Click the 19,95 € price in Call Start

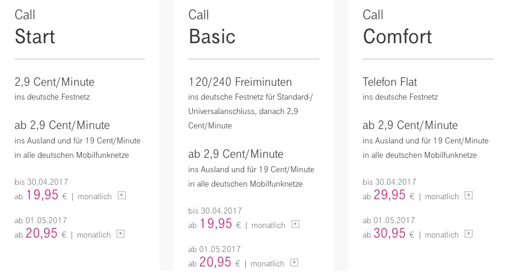click(x=42, y=196)
